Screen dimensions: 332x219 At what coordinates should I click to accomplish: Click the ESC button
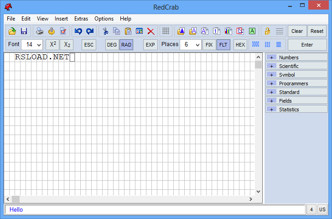pyautogui.click(x=89, y=45)
